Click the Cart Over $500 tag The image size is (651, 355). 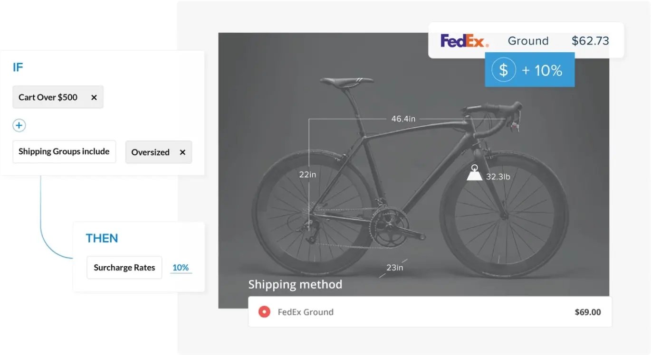point(48,97)
